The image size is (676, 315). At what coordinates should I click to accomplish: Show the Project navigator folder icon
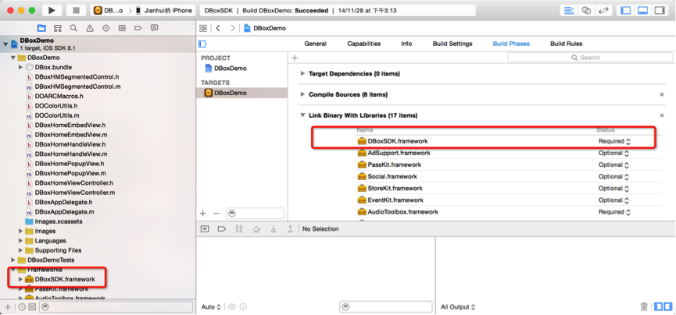41,28
